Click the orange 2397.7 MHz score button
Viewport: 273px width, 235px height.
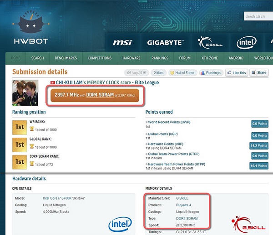[x=95, y=95]
